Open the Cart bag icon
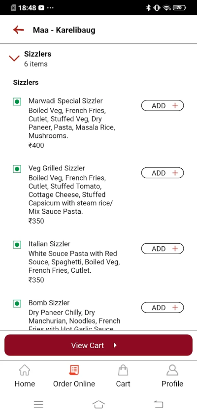Viewport: 197px width, 416px height. coord(123,370)
